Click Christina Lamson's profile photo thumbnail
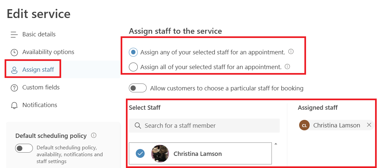 (160, 154)
